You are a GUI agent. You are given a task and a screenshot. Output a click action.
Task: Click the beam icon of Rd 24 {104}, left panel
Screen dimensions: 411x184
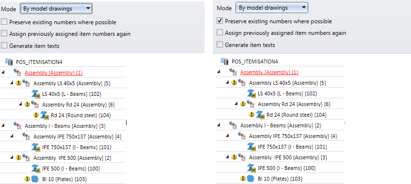(44, 115)
